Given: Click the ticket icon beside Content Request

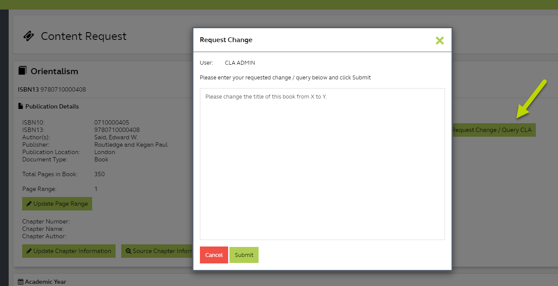Looking at the screenshot, I should 29,36.
